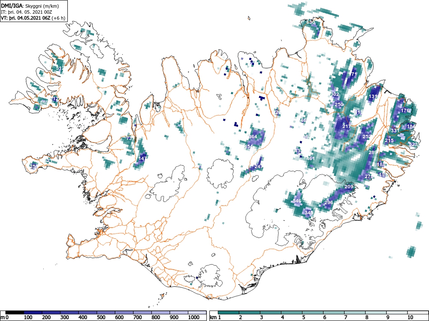Click the 9–10 km lightest legend swatch
The height and width of the screenshot is (321, 429).
[x=397, y=312]
